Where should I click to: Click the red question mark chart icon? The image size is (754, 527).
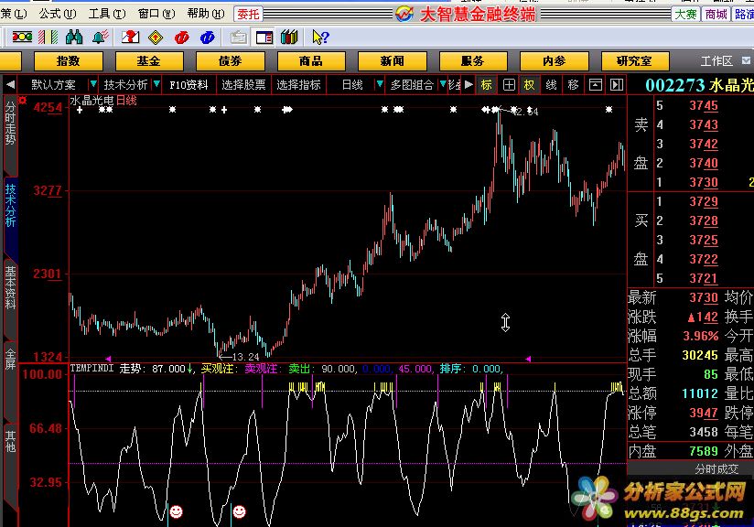(x=130, y=37)
